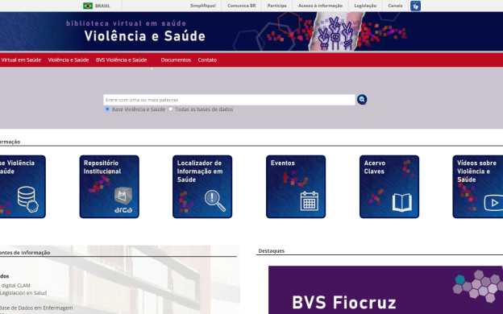Open BVS Violência e Saúde menu
This screenshot has height=314, width=503.
click(121, 60)
